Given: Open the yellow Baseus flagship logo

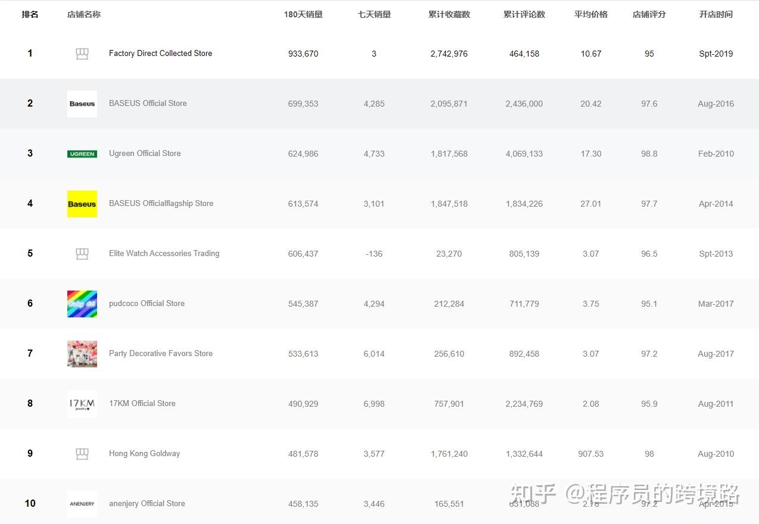Looking at the screenshot, I should click(82, 204).
